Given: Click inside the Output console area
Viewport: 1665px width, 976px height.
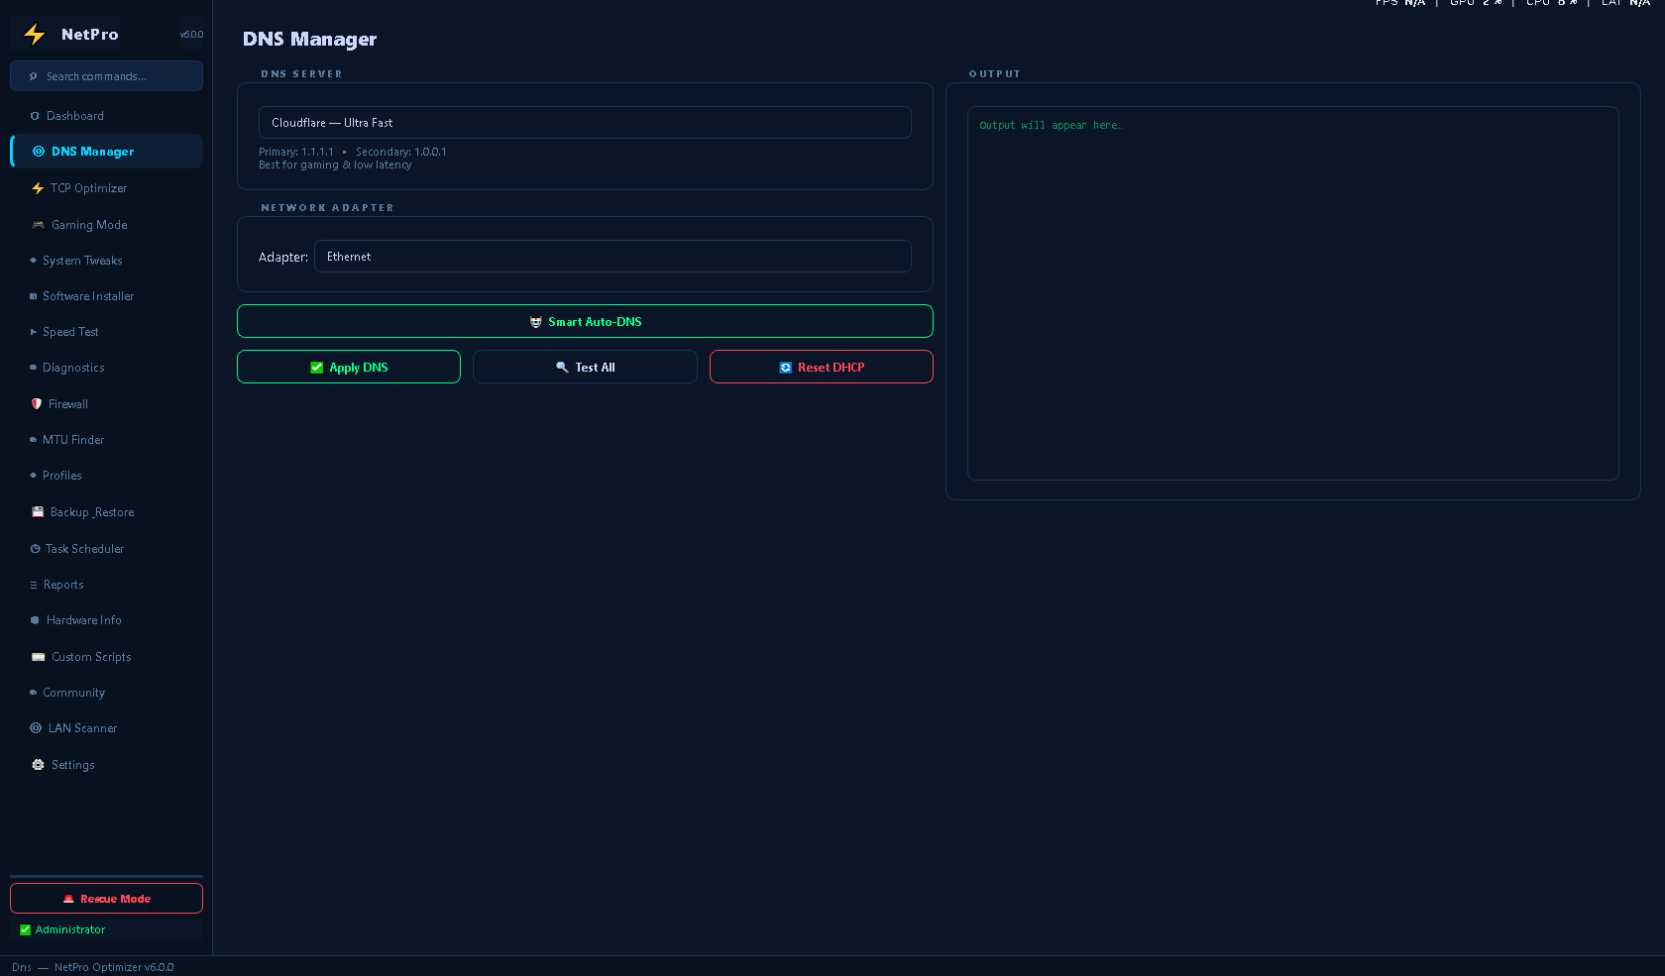Looking at the screenshot, I should [1293, 293].
